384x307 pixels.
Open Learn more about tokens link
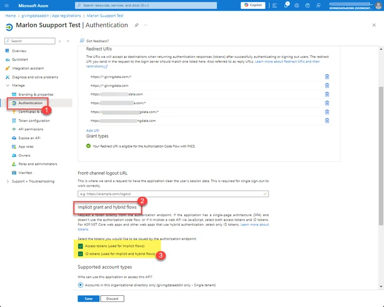(255, 225)
